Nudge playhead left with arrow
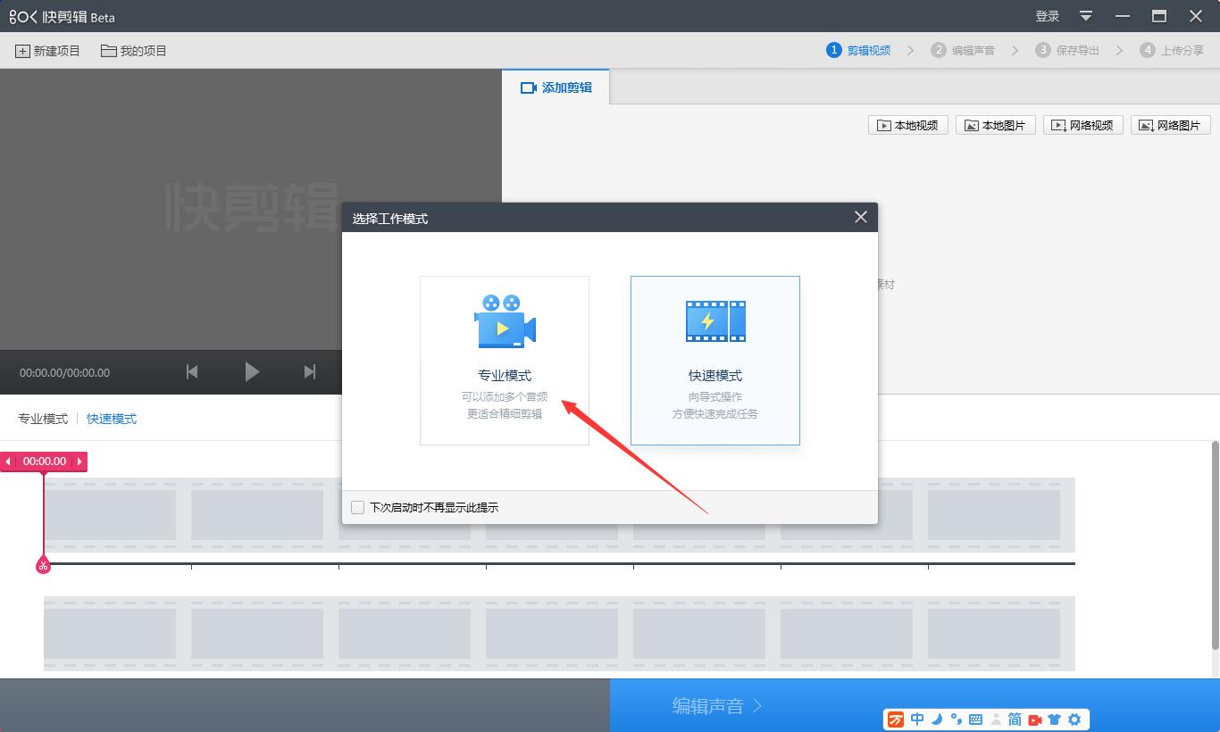The image size is (1220, 732). tap(8, 462)
